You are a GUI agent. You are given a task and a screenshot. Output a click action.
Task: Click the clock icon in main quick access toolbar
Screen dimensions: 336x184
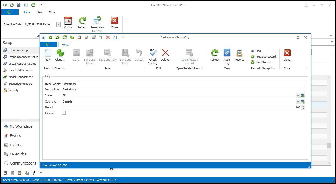click(x=12, y=5)
